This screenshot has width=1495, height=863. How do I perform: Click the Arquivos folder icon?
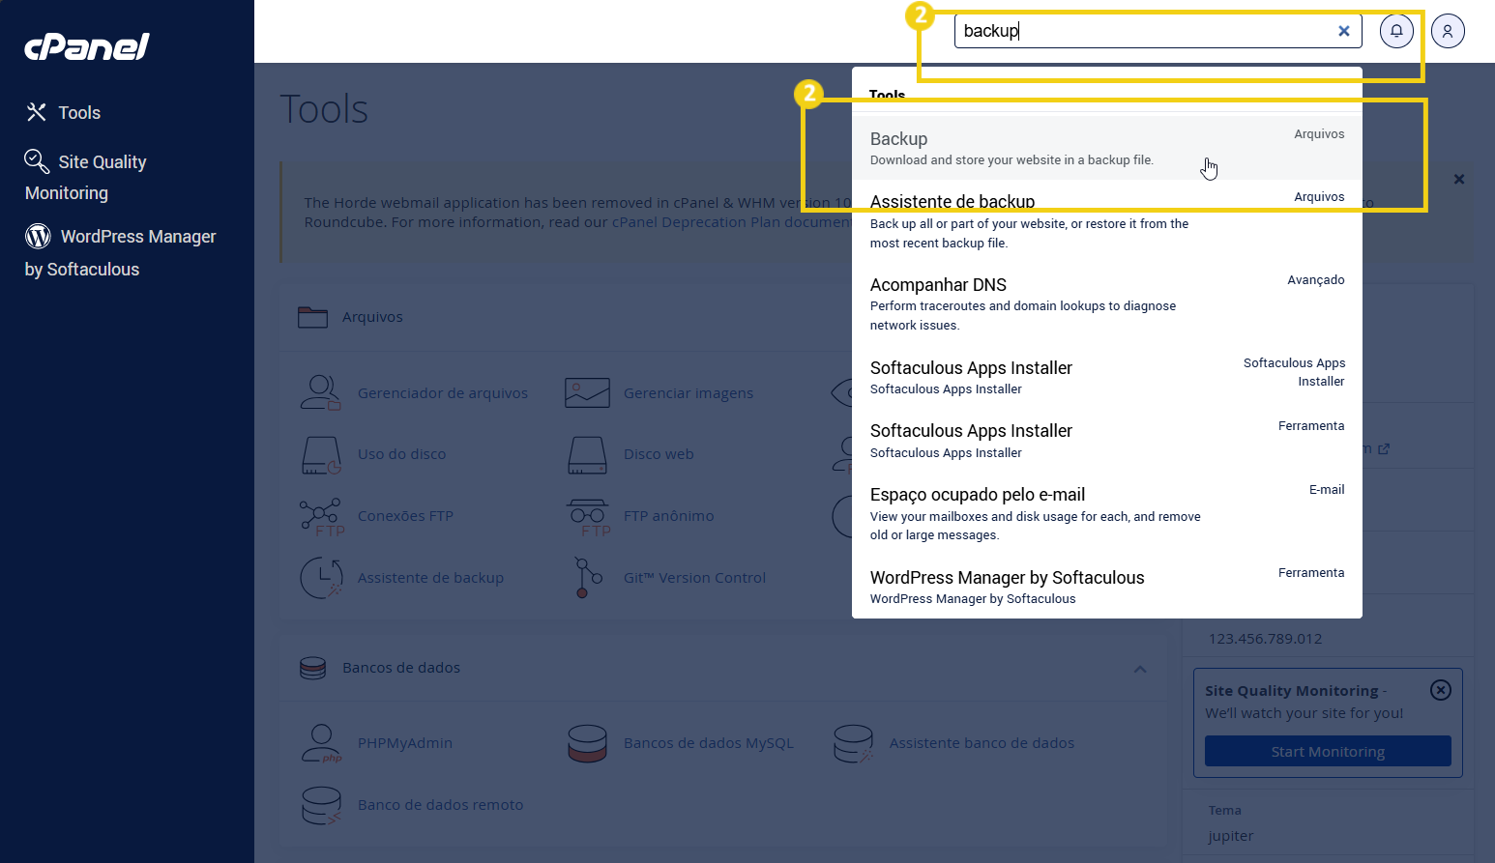tap(312, 317)
